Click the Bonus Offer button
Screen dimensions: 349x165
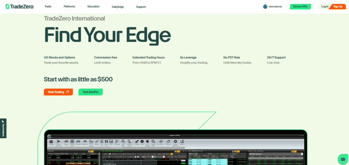click(300, 6)
